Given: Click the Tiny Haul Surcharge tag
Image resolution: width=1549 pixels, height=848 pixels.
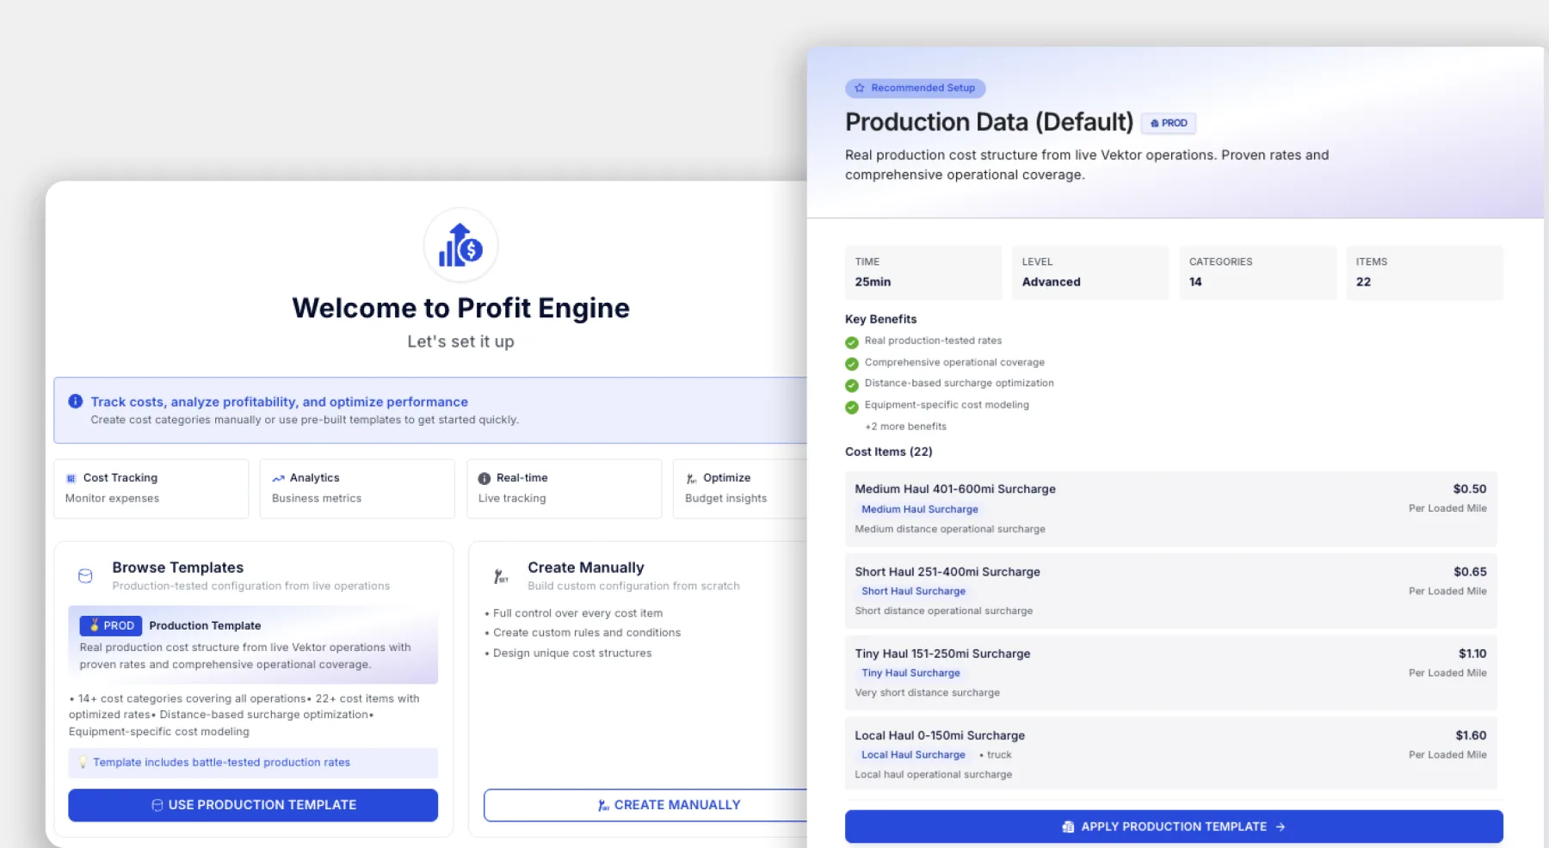Looking at the screenshot, I should (910, 673).
